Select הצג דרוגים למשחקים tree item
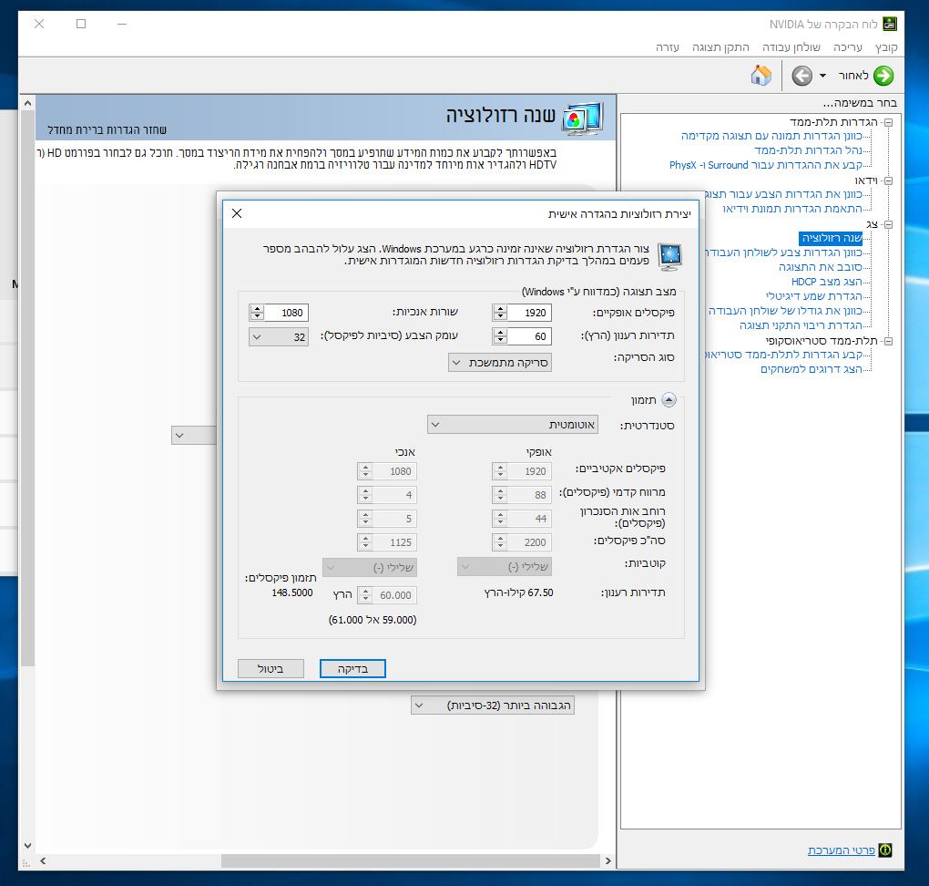The image size is (929, 886). point(812,369)
